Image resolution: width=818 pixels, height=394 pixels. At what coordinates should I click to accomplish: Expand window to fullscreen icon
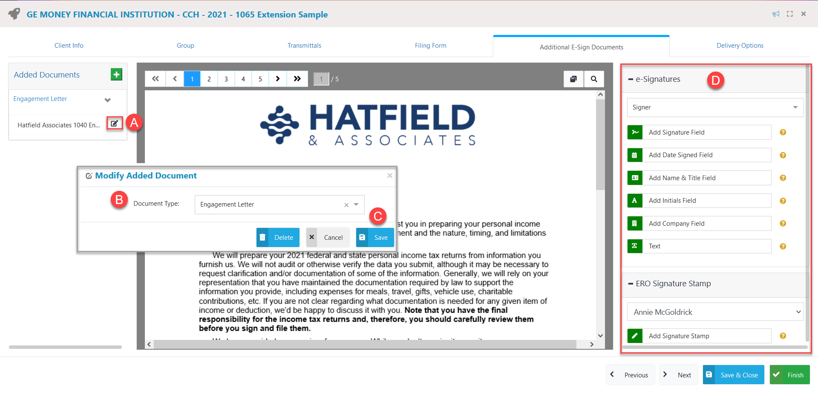coord(790,14)
